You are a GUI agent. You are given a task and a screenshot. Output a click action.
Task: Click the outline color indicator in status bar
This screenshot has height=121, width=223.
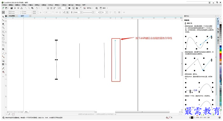pos(192,118)
